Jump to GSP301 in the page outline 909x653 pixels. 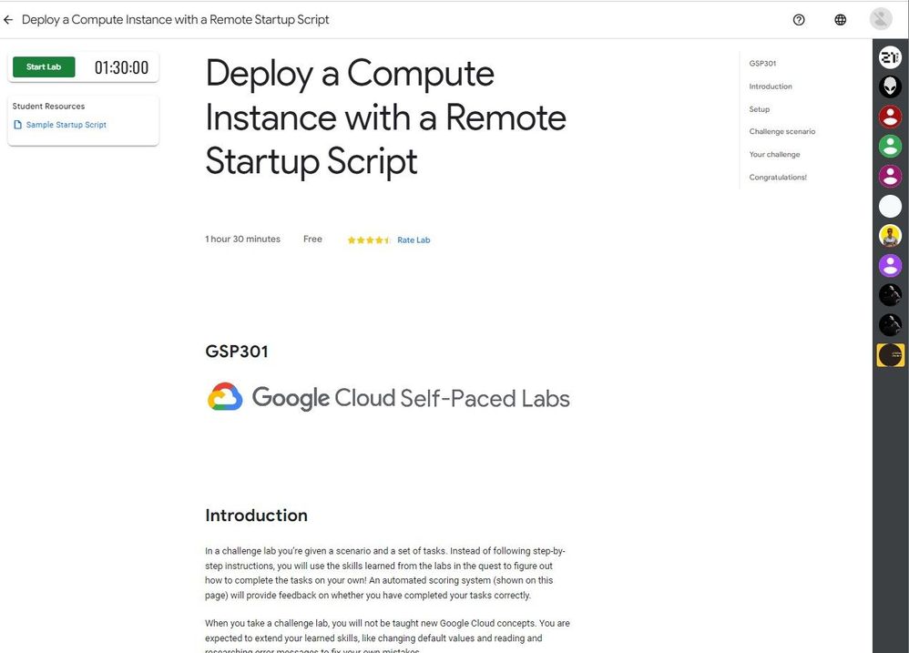coord(762,64)
